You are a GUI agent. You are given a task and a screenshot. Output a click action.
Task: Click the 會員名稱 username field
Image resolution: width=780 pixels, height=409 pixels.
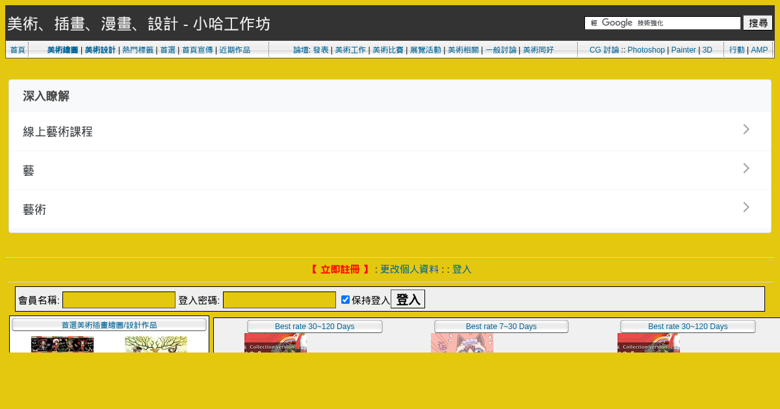click(119, 300)
